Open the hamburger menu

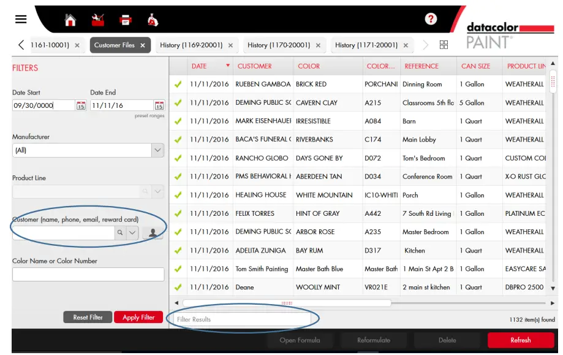point(21,19)
